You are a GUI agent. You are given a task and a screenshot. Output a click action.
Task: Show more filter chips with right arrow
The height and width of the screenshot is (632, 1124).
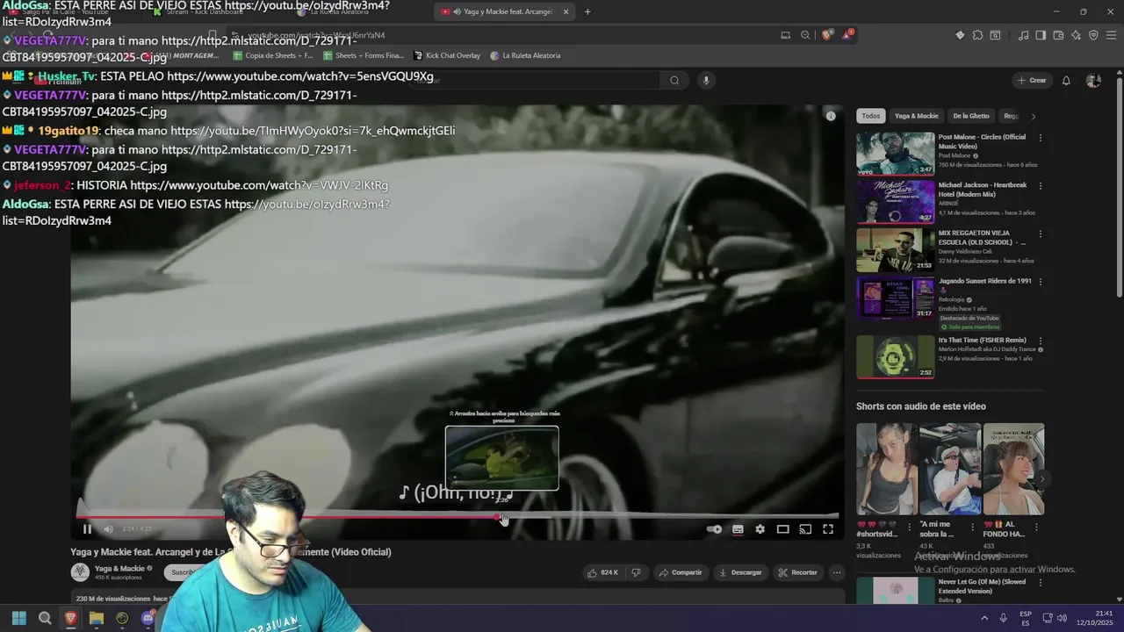click(1034, 116)
